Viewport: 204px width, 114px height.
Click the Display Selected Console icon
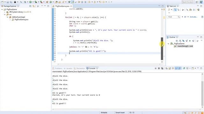tap(187, 68)
